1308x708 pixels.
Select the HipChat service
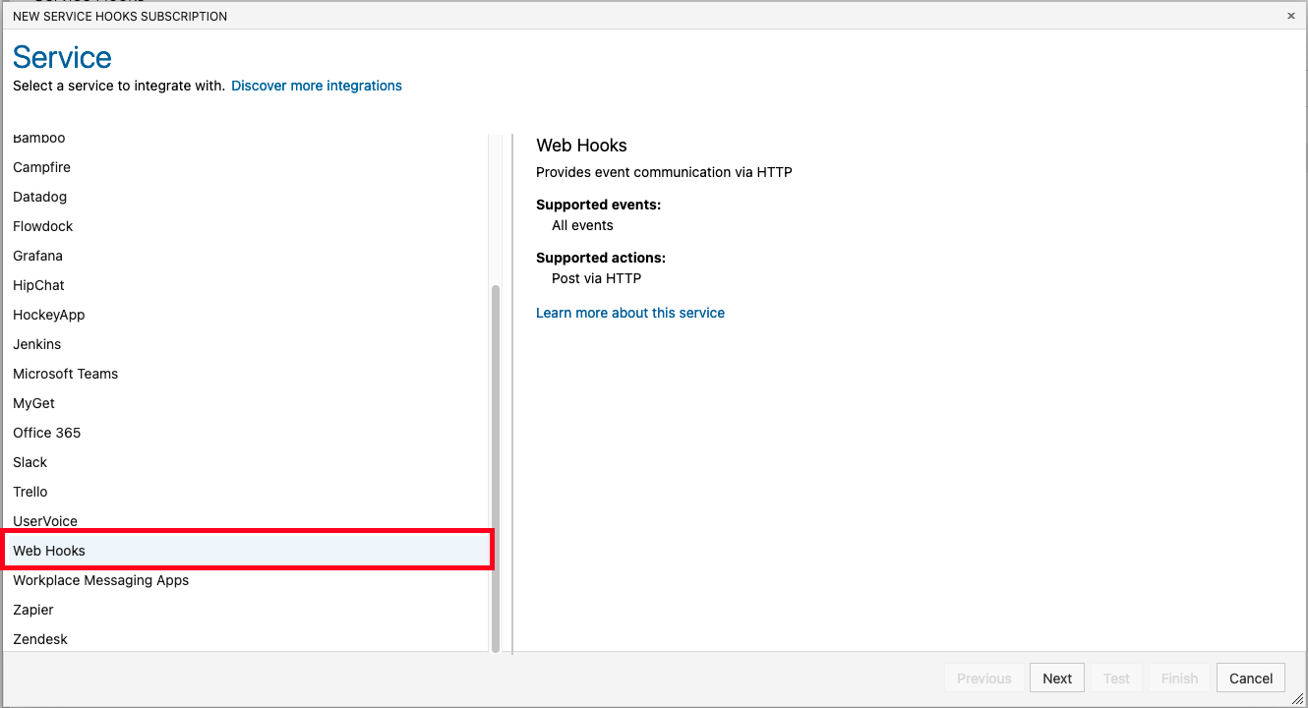tap(246, 285)
